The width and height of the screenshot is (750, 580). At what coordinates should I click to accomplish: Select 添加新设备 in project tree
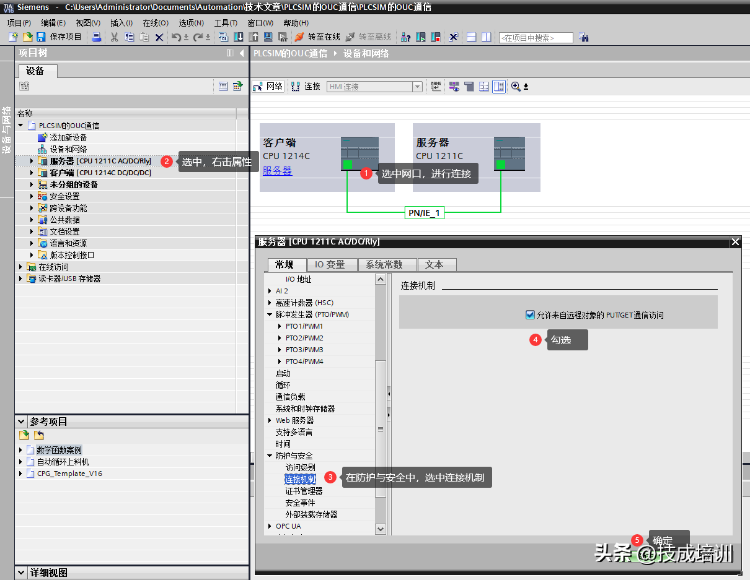68,137
